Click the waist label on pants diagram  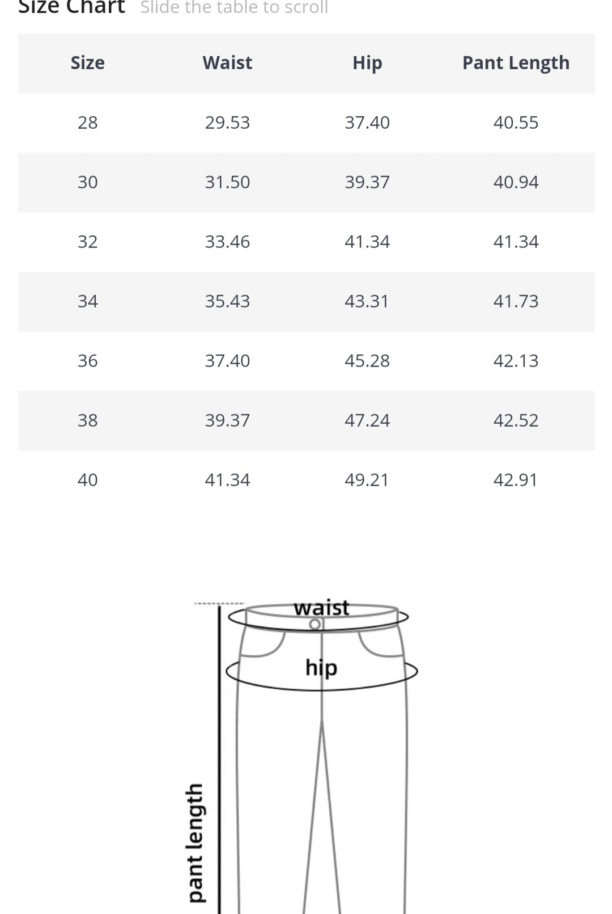pyautogui.click(x=321, y=608)
